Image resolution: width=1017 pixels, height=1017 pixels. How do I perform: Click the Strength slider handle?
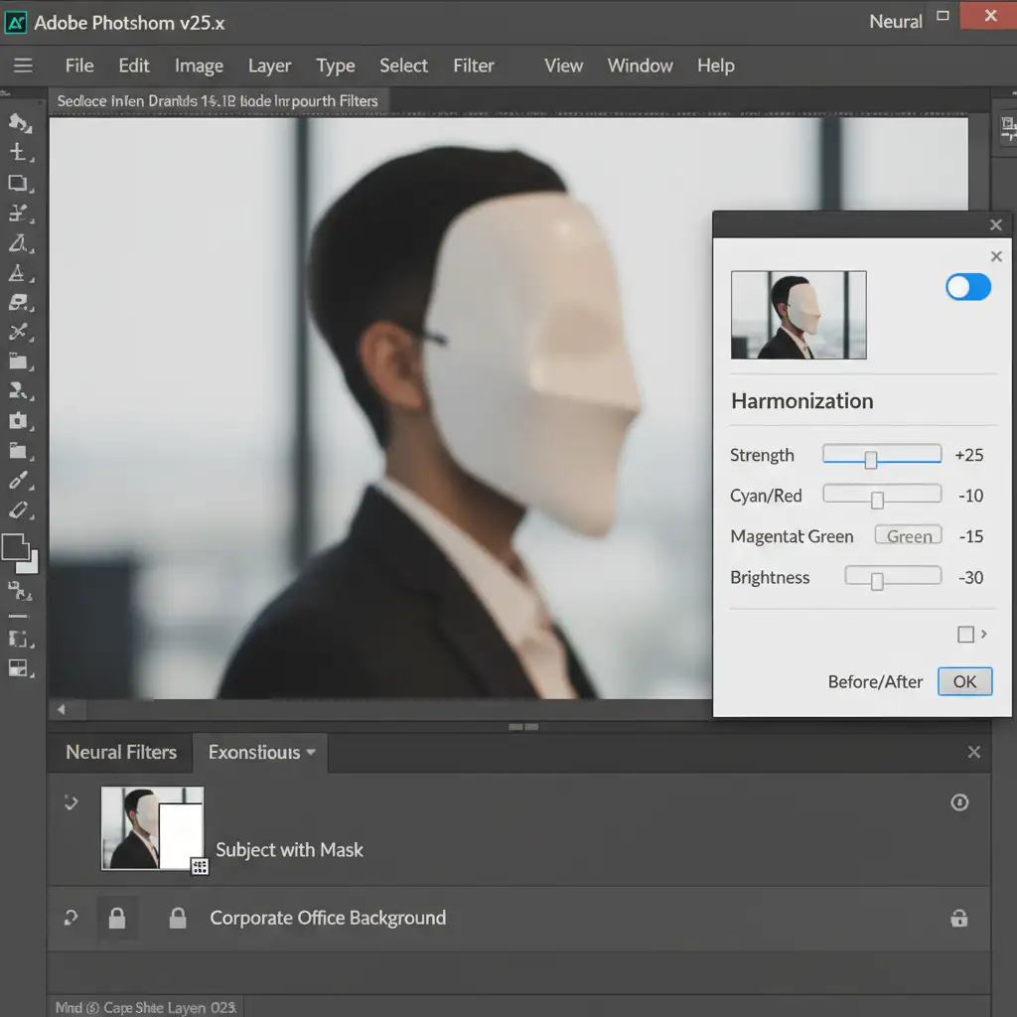point(871,460)
